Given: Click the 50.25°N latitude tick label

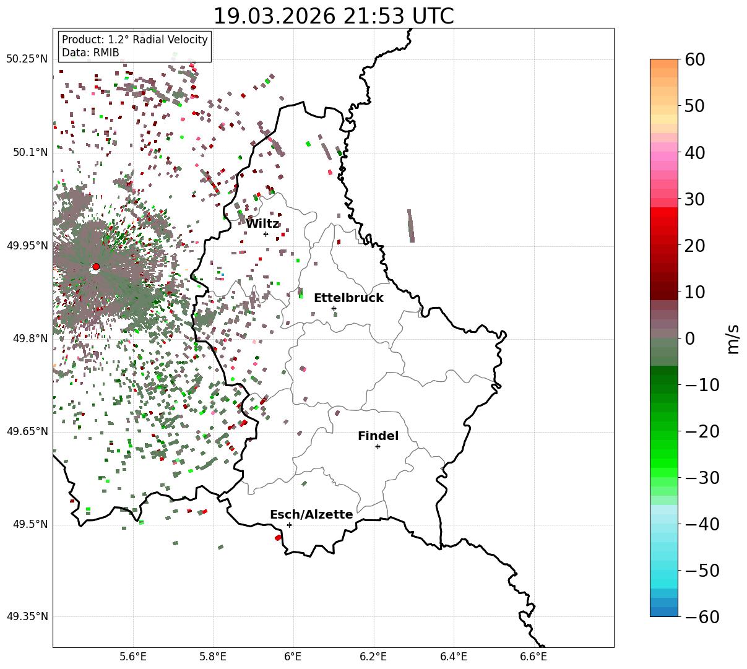Looking at the screenshot, I should pos(27,59).
